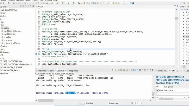Select system_stm32l4xx.c file
The width and height of the screenshot is (189, 106).
[12, 43]
